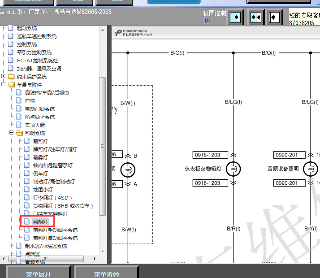Image resolution: width=320 pixels, height=278 pixels.
Task: Select 前雾灯 entry
Action: point(40,157)
